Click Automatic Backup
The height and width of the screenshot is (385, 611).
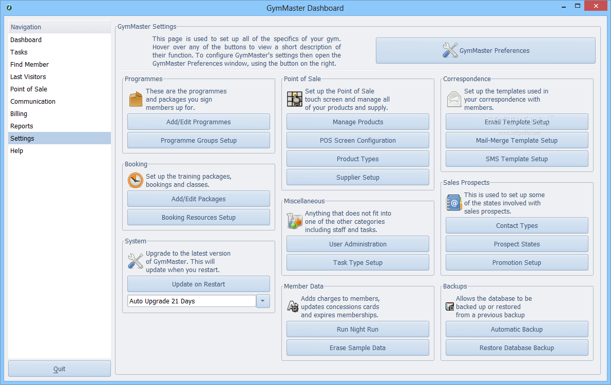coord(517,329)
